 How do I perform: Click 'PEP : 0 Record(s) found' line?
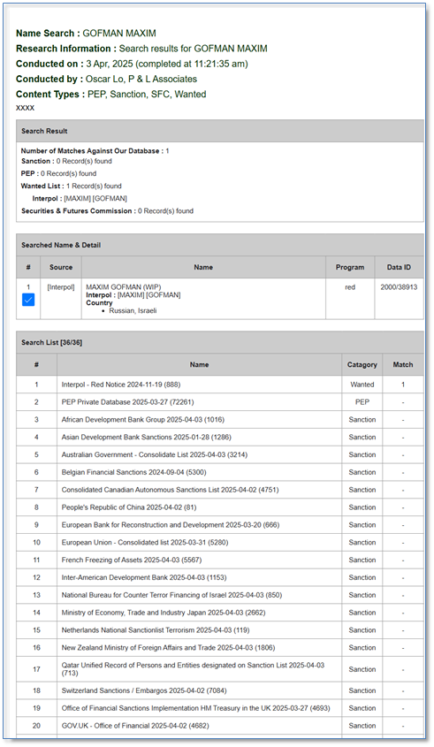coord(58,174)
